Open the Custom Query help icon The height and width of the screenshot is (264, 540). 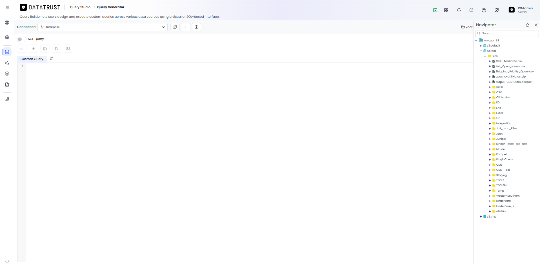[52, 59]
